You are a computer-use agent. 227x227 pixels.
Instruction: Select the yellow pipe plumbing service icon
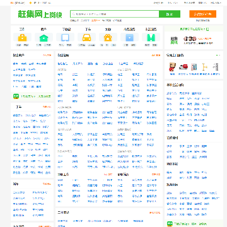[x=204, y=67]
